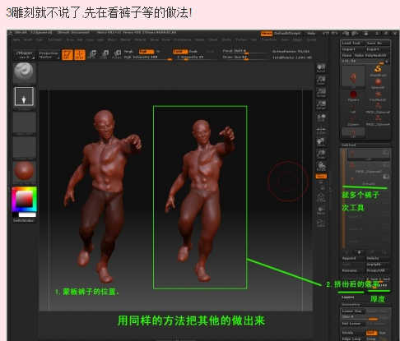Select the PolyMesh3D tool icon

pyautogui.click(x=378, y=95)
